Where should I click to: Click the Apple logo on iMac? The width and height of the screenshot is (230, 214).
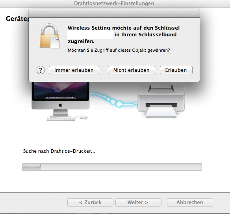click(60, 105)
